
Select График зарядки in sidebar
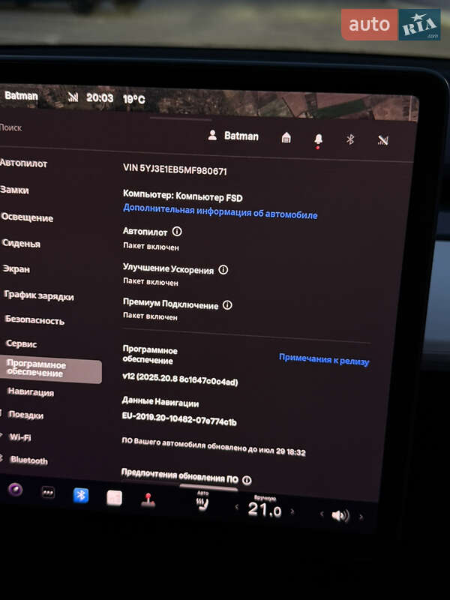pyautogui.click(x=39, y=295)
